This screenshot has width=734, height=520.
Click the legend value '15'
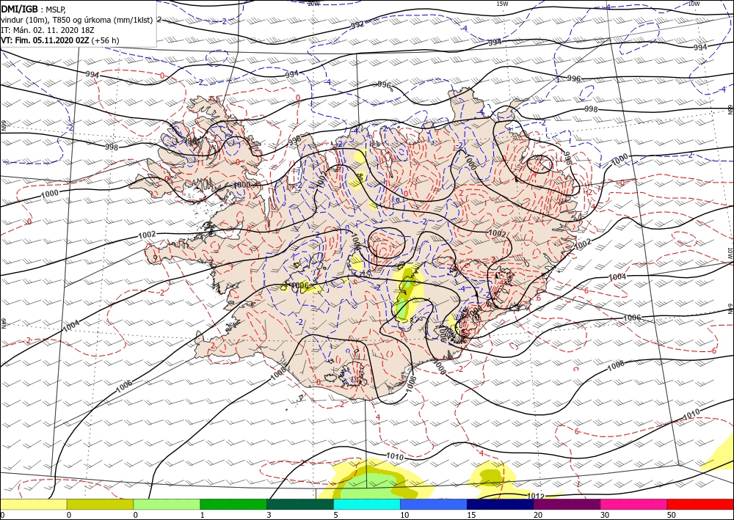click(471, 515)
